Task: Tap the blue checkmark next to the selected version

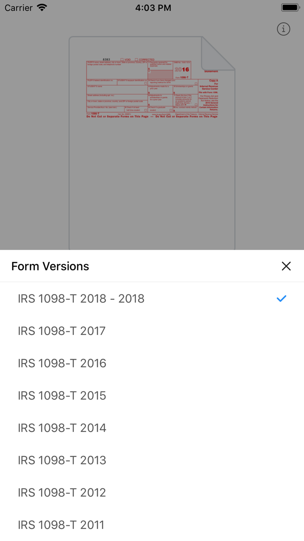Action: point(281,298)
